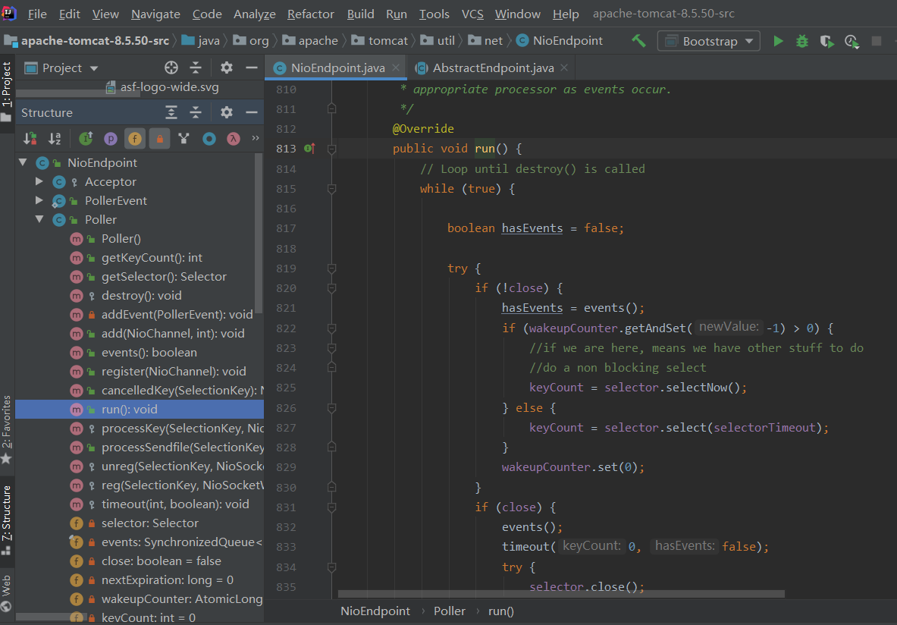
Task: Toggle show properties filter
Action: [x=111, y=139]
